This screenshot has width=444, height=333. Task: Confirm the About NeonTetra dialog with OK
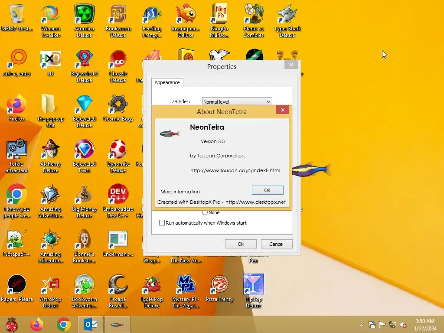[267, 190]
